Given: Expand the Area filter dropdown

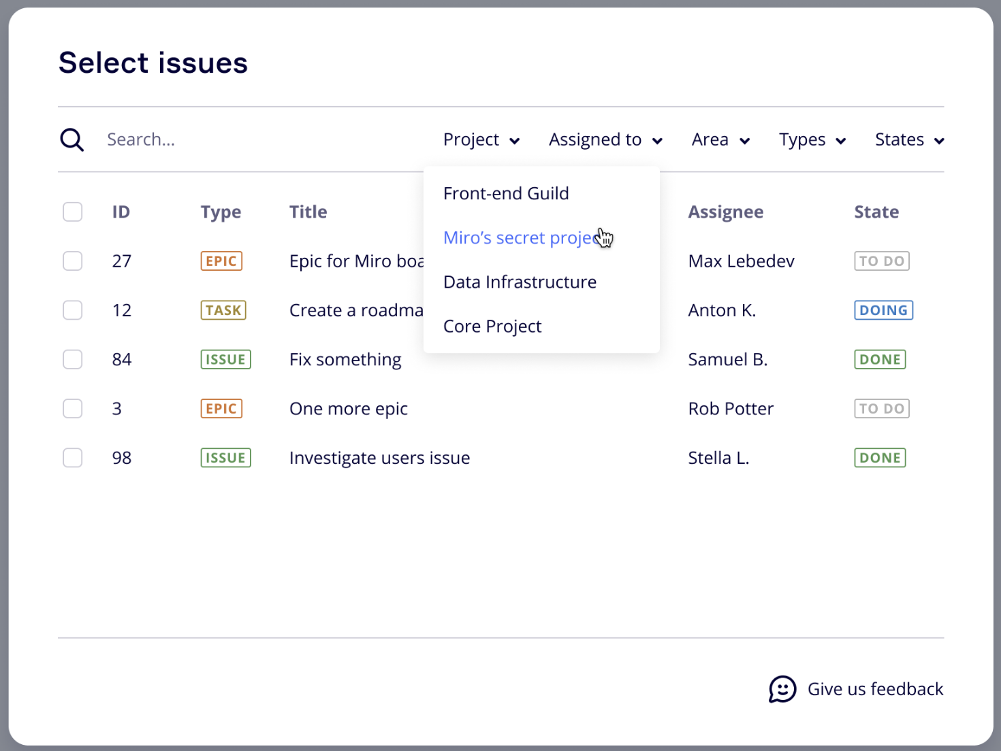Looking at the screenshot, I should coord(720,140).
